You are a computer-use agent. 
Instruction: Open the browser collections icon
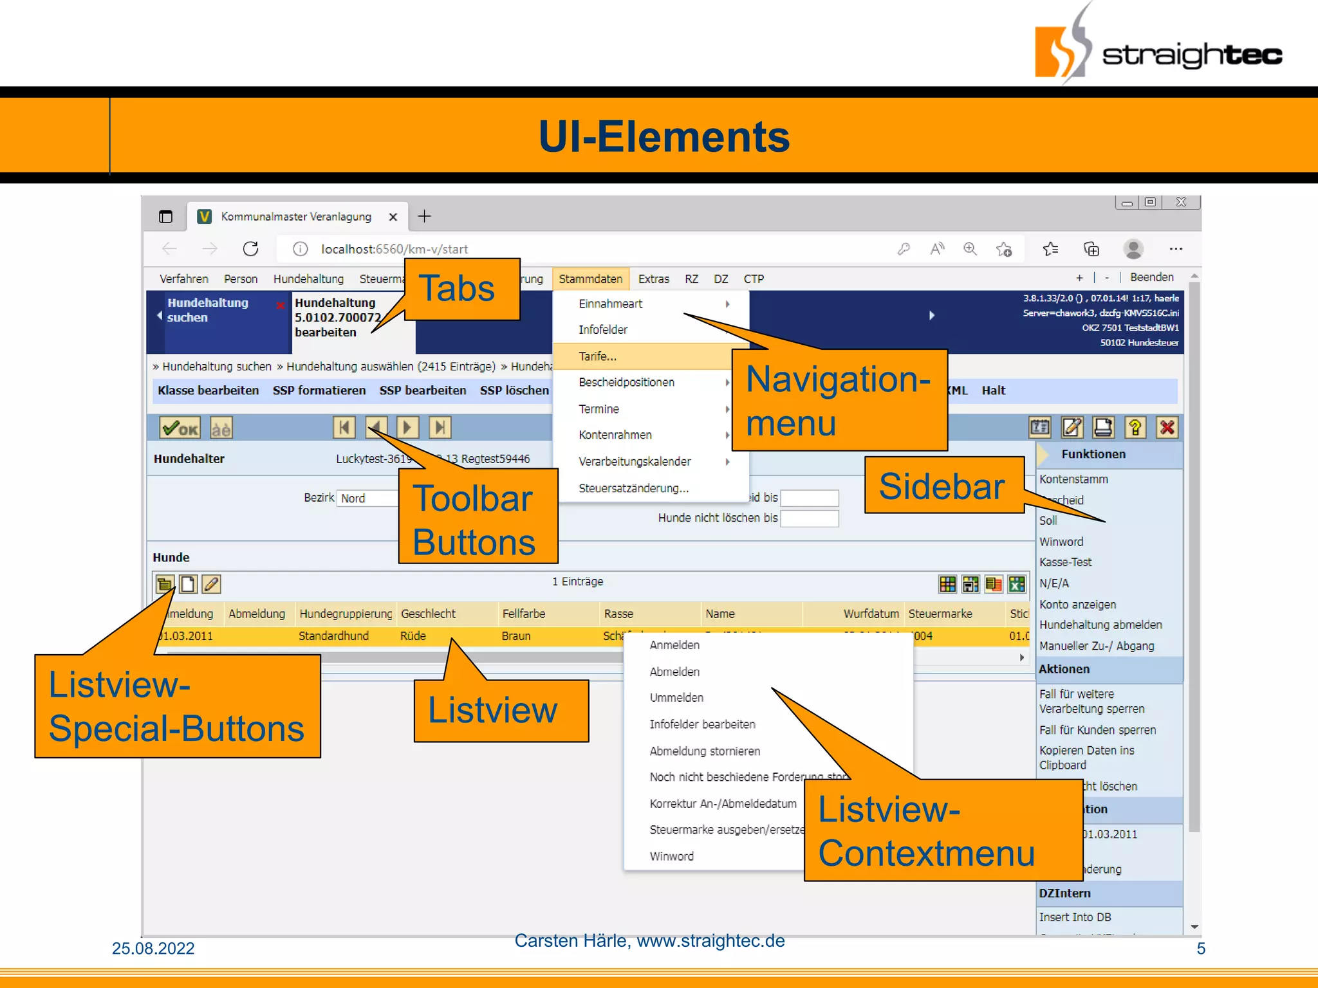point(1091,249)
